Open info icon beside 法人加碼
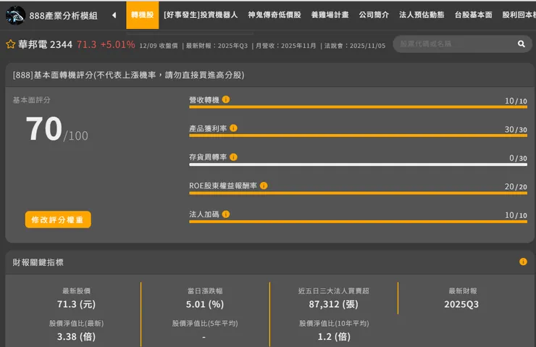 click(x=225, y=214)
